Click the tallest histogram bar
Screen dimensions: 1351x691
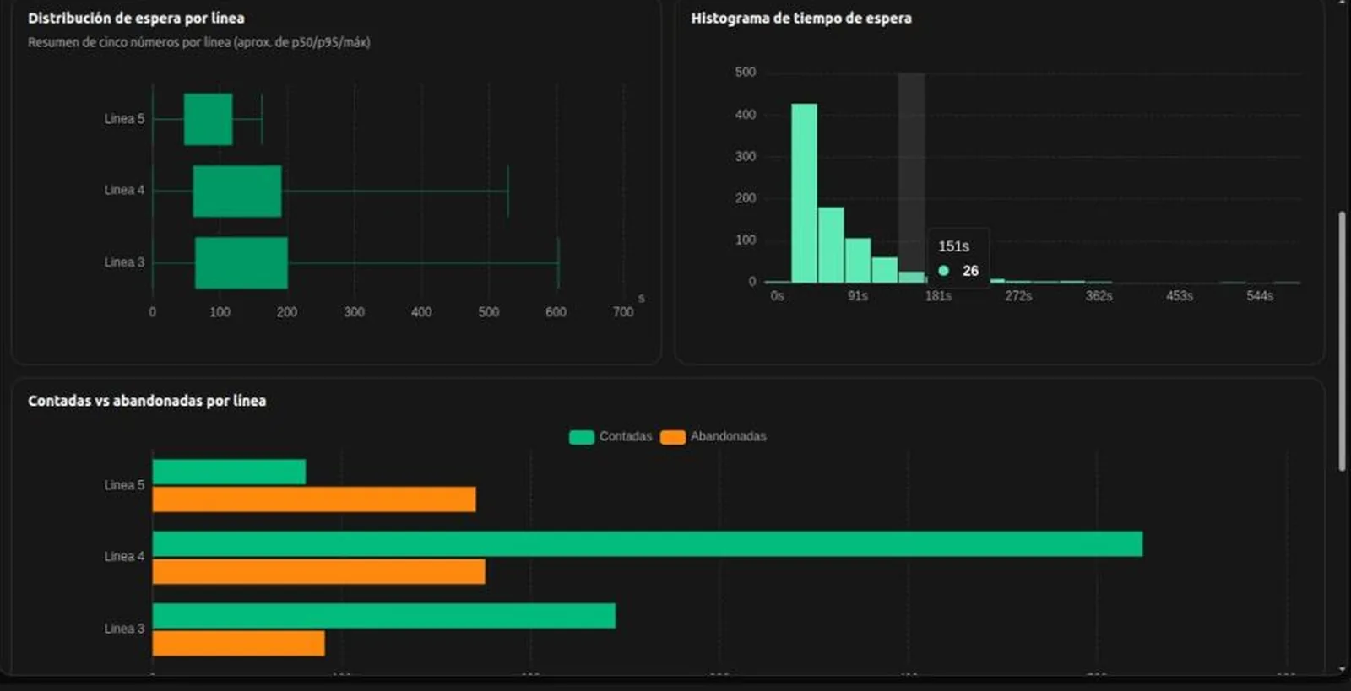(804, 193)
